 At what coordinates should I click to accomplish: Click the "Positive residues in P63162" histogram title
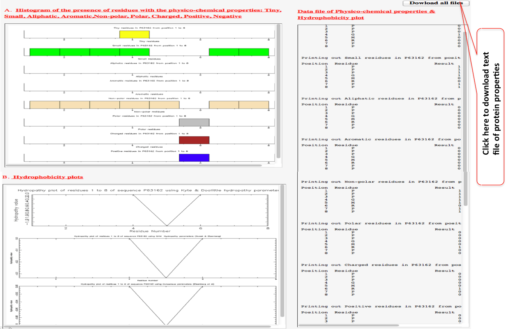(149, 151)
